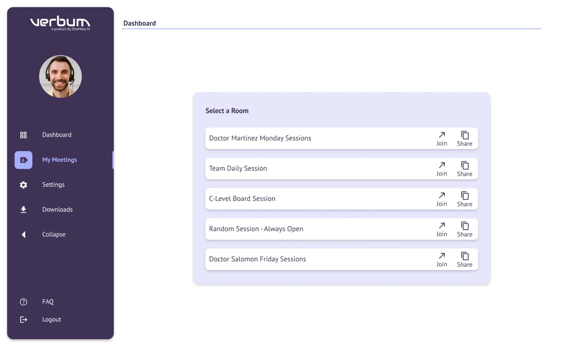Join Random Session - Always Open room
Screen dimensions: 569x351
pyautogui.click(x=442, y=229)
